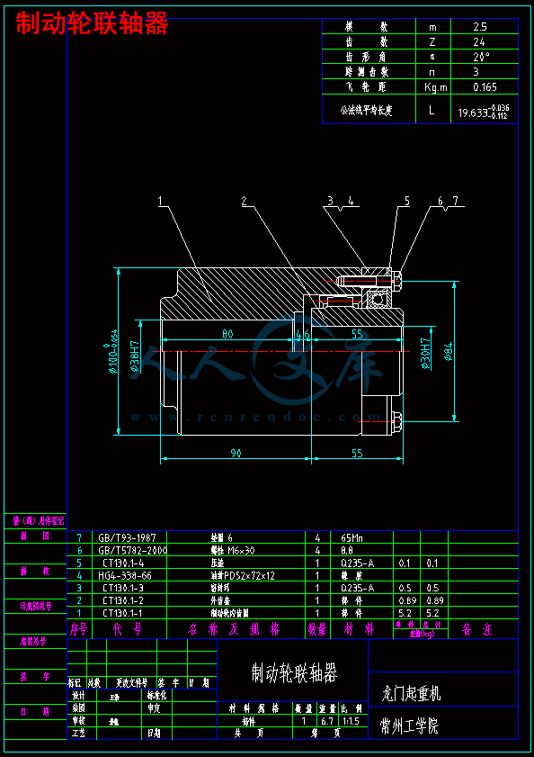Click the symbol m in parameter table
Image resolution: width=534 pixels, height=757 pixels.
[x=432, y=27]
